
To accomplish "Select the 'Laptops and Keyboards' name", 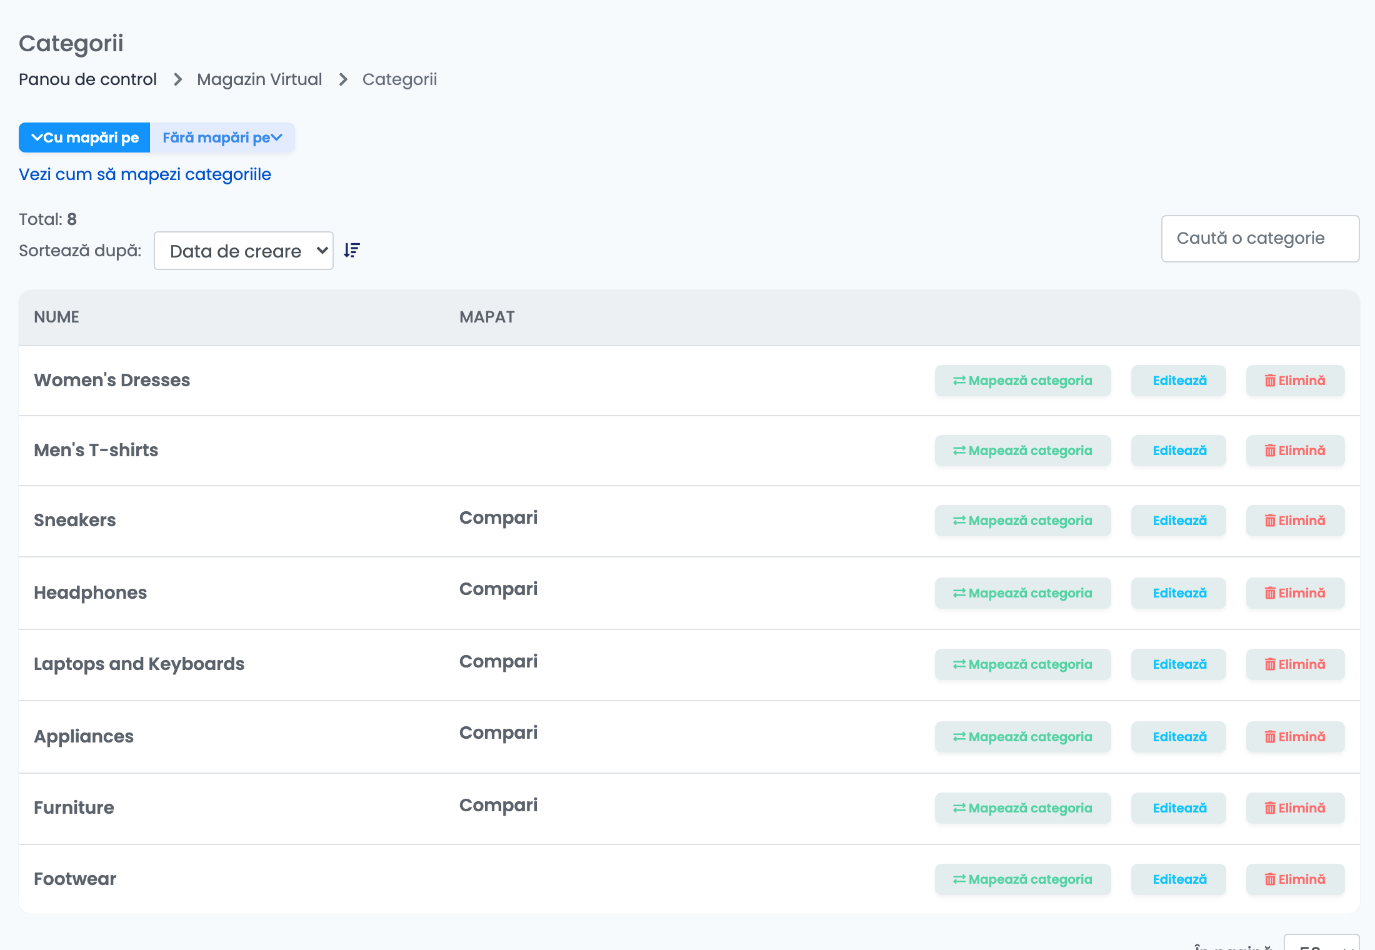I will point(139,664).
